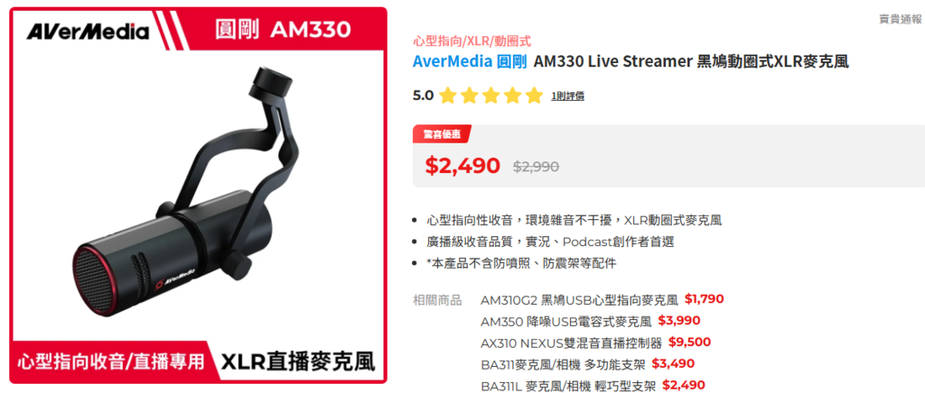The image size is (925, 393).
Task: Click the 5.0 rating score
Action: pyautogui.click(x=423, y=96)
